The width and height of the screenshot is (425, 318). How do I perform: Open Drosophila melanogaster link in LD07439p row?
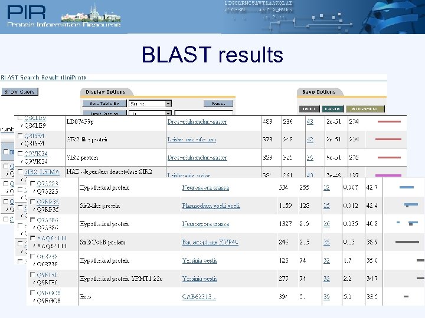pos(197,122)
